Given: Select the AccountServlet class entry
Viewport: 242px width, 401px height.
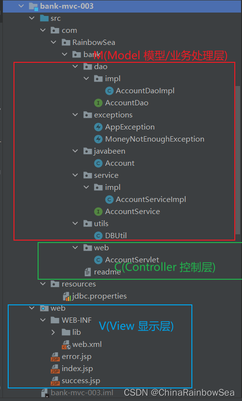Looking at the screenshot, I should [x=127, y=260].
